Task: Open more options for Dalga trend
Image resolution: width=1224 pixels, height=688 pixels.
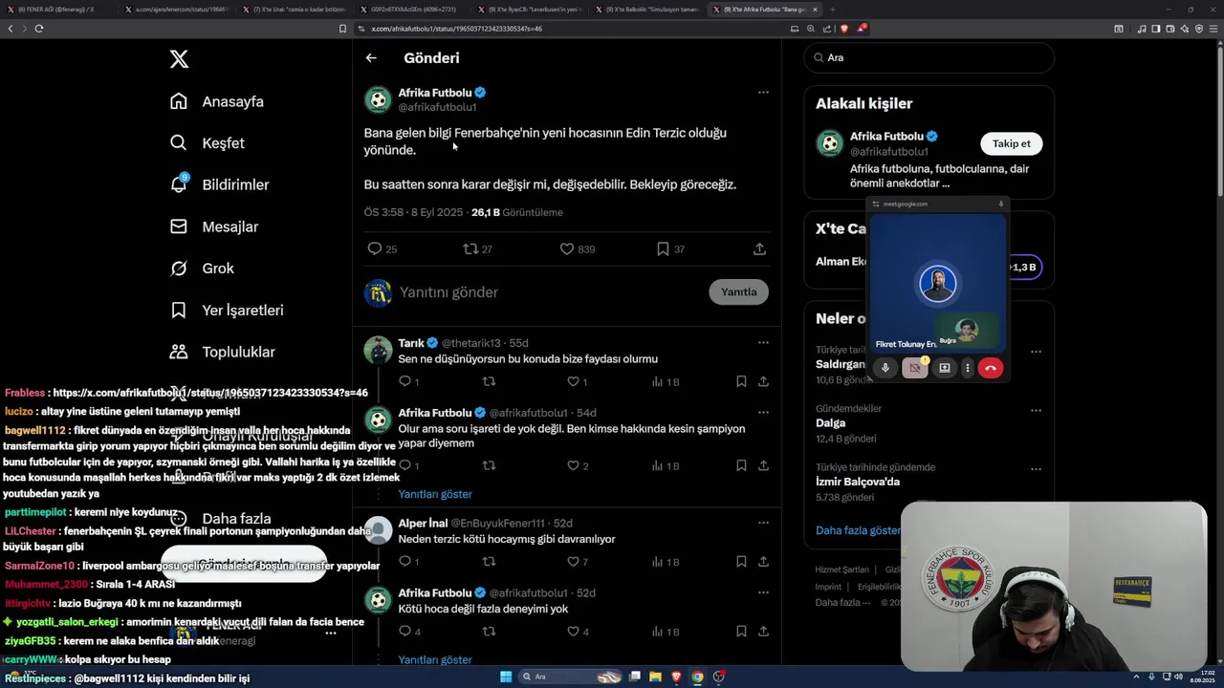Action: point(1036,410)
